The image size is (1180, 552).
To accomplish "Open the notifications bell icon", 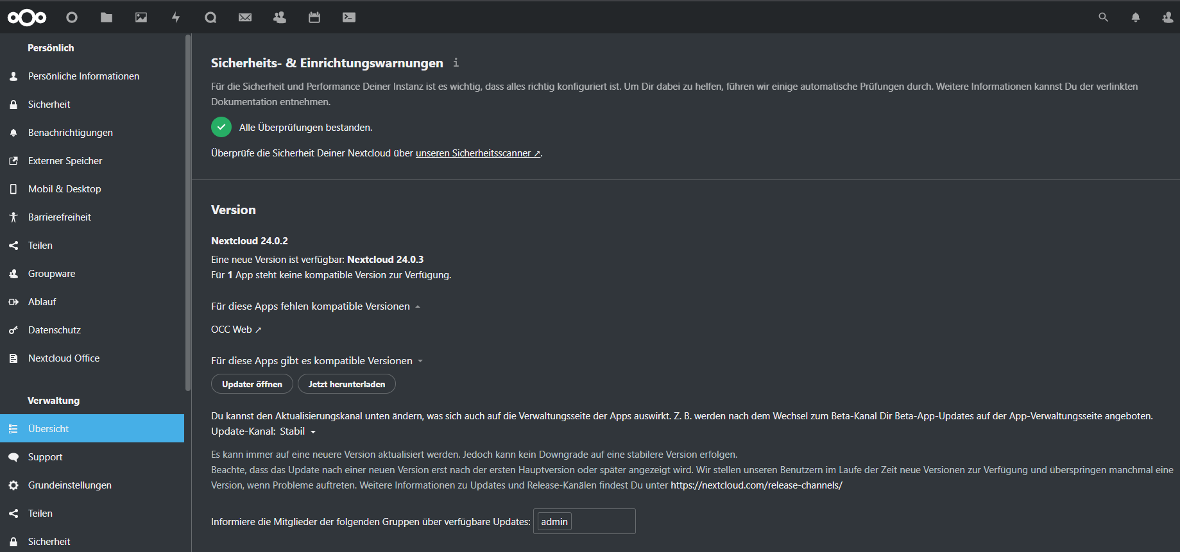I will click(x=1136, y=17).
